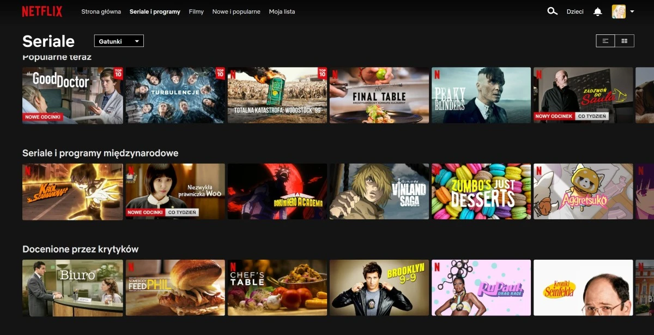Open the Filmy section

click(196, 11)
